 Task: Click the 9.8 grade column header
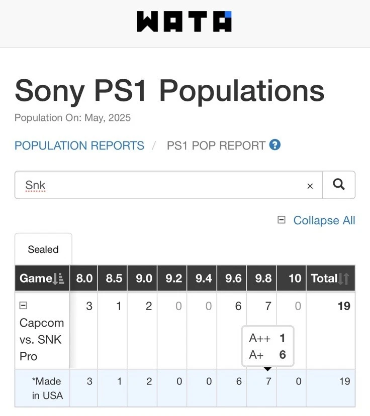point(263,279)
